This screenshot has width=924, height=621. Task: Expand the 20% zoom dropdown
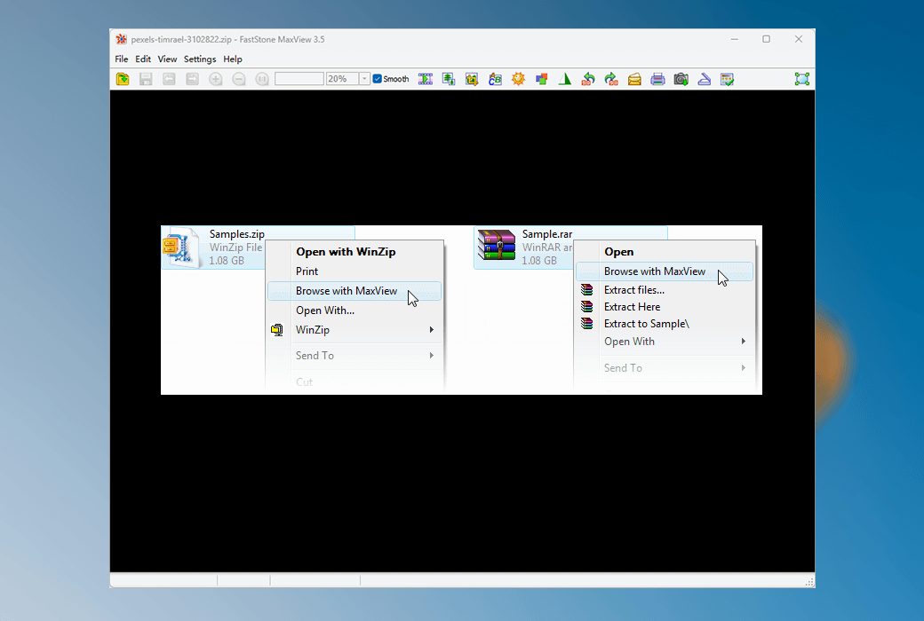pyautogui.click(x=364, y=79)
